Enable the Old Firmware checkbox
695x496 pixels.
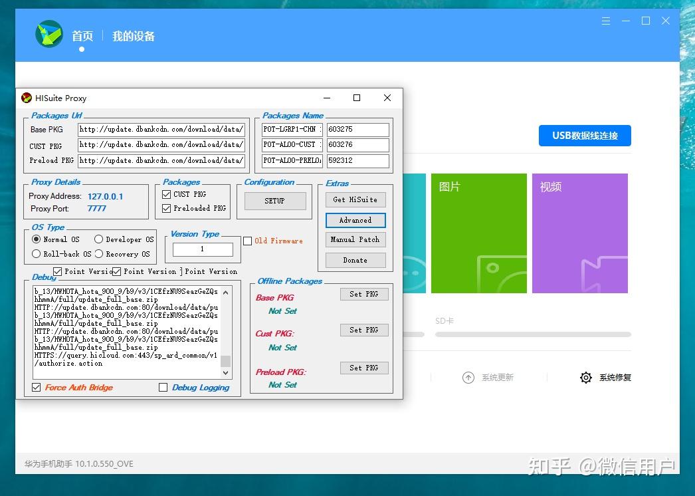point(247,242)
